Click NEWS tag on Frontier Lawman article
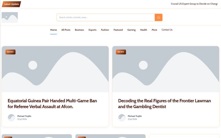This screenshot has width=221, height=138. [121, 52]
